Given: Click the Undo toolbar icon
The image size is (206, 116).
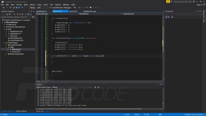Looking at the screenshot, I should point(22,8).
